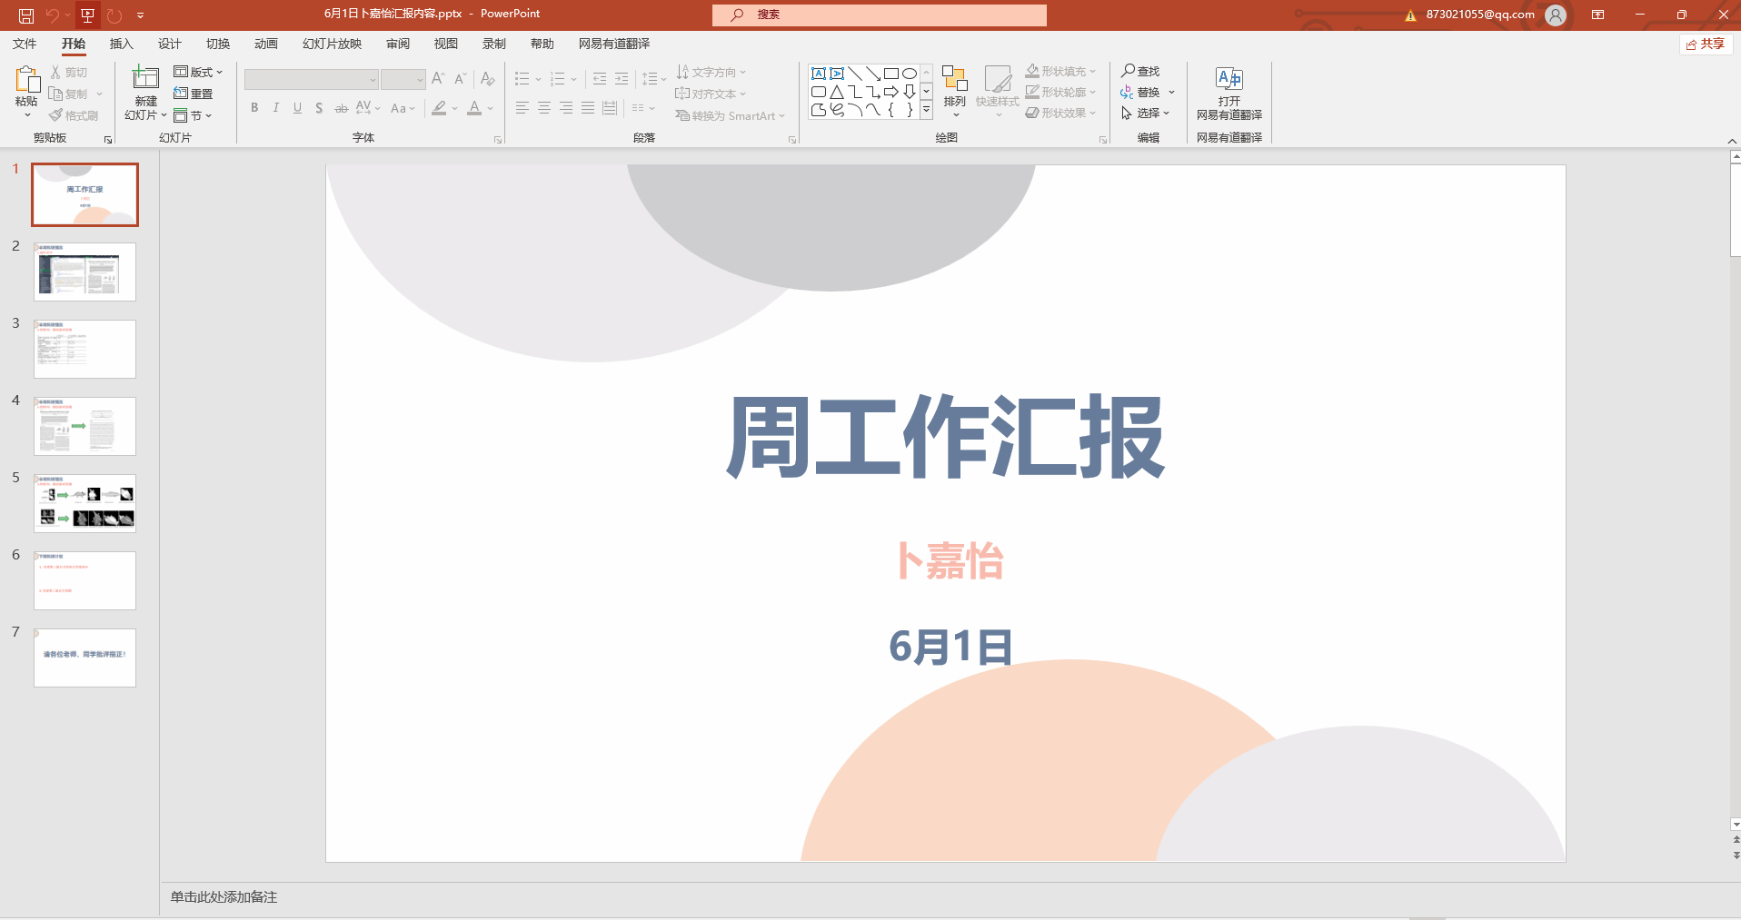Select the oval shape in gallery
Viewport: 1741px width, 920px height.
click(x=910, y=74)
